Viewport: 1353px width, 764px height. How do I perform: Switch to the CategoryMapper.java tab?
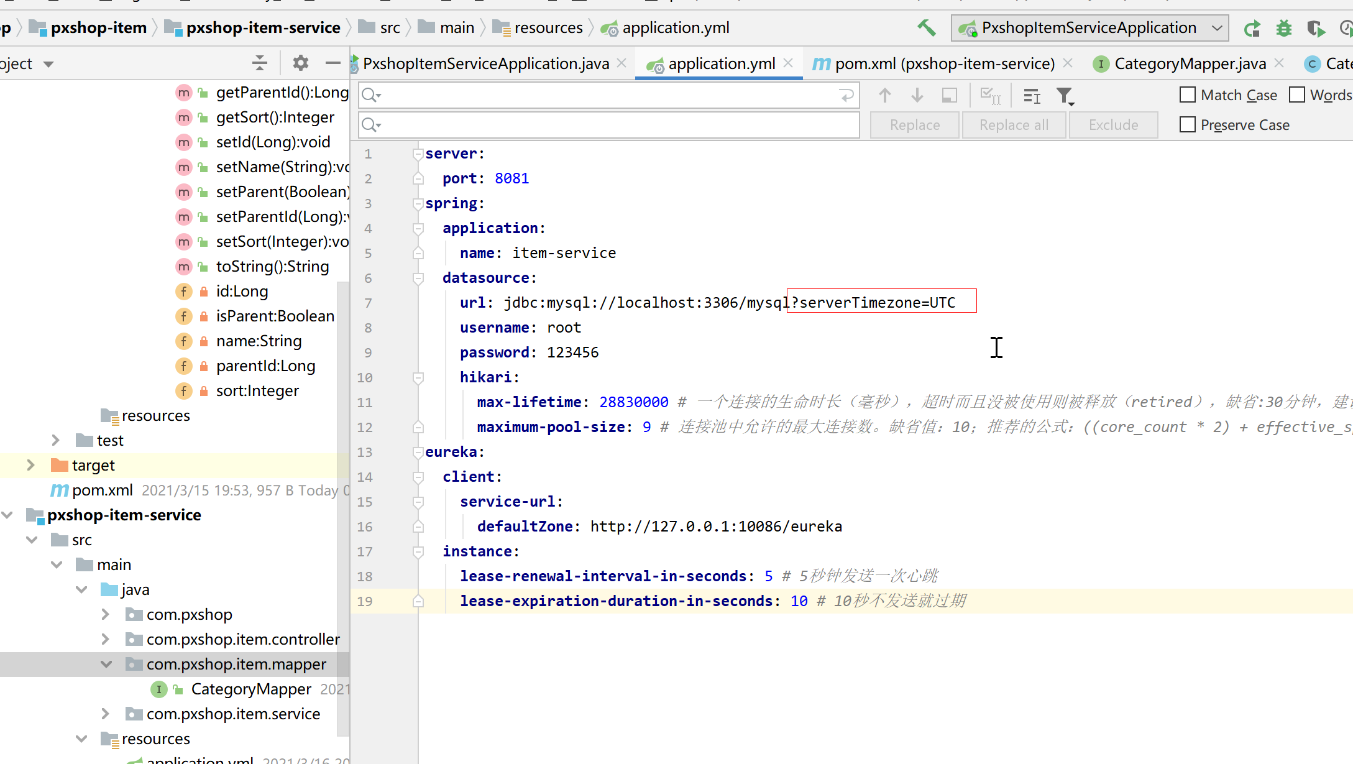tap(1189, 63)
